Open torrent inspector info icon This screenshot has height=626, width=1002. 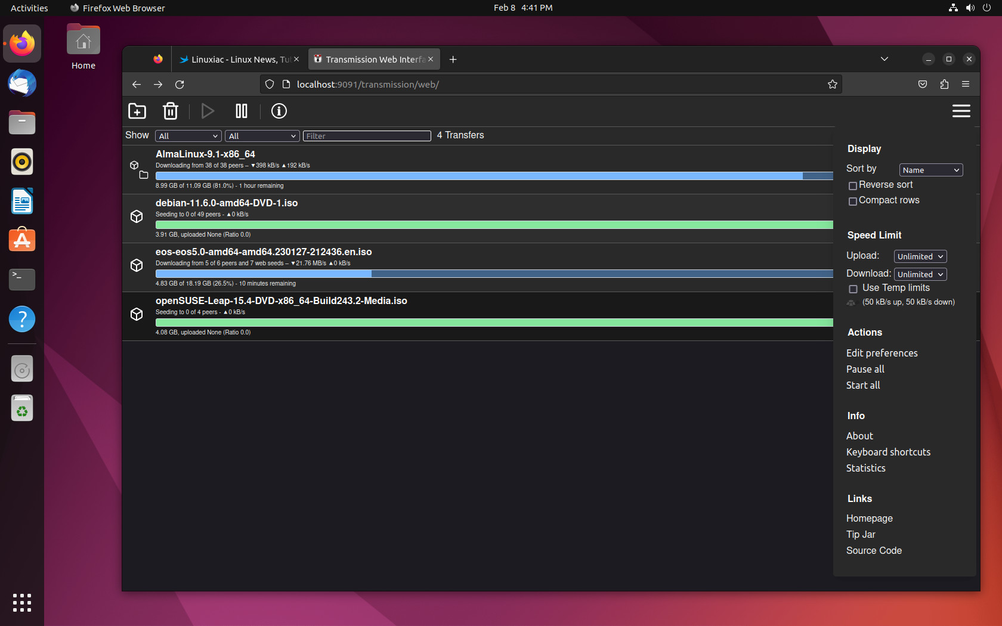pos(279,111)
